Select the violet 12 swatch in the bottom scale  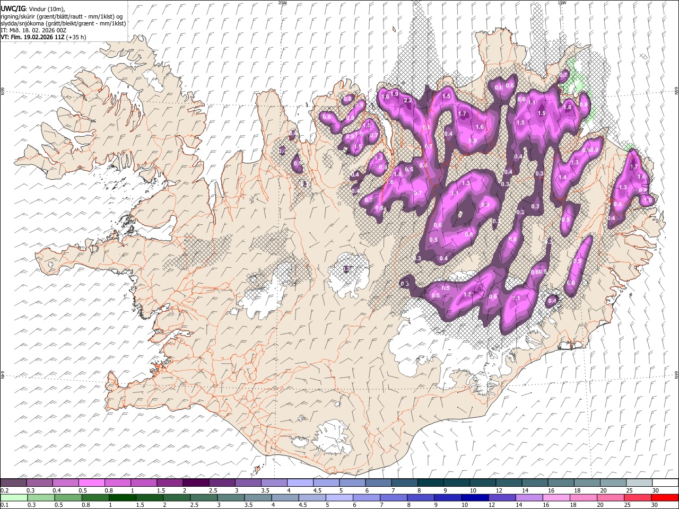(502, 497)
